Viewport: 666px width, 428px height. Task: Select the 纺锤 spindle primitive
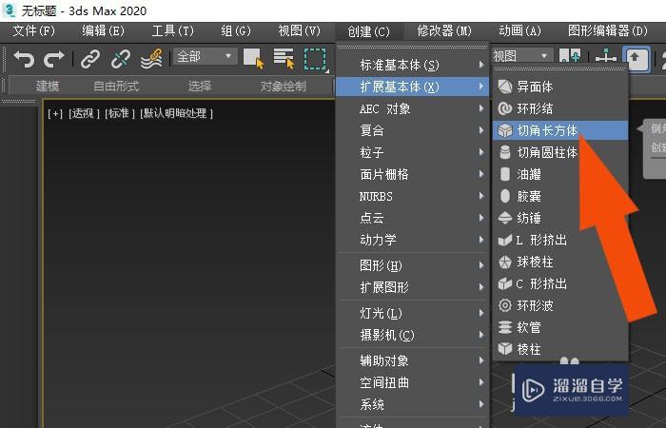point(560,218)
